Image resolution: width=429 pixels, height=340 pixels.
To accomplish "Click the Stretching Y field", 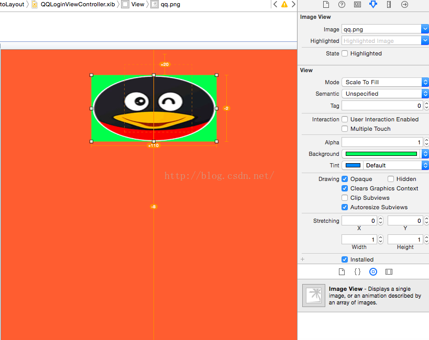I will coord(405,221).
